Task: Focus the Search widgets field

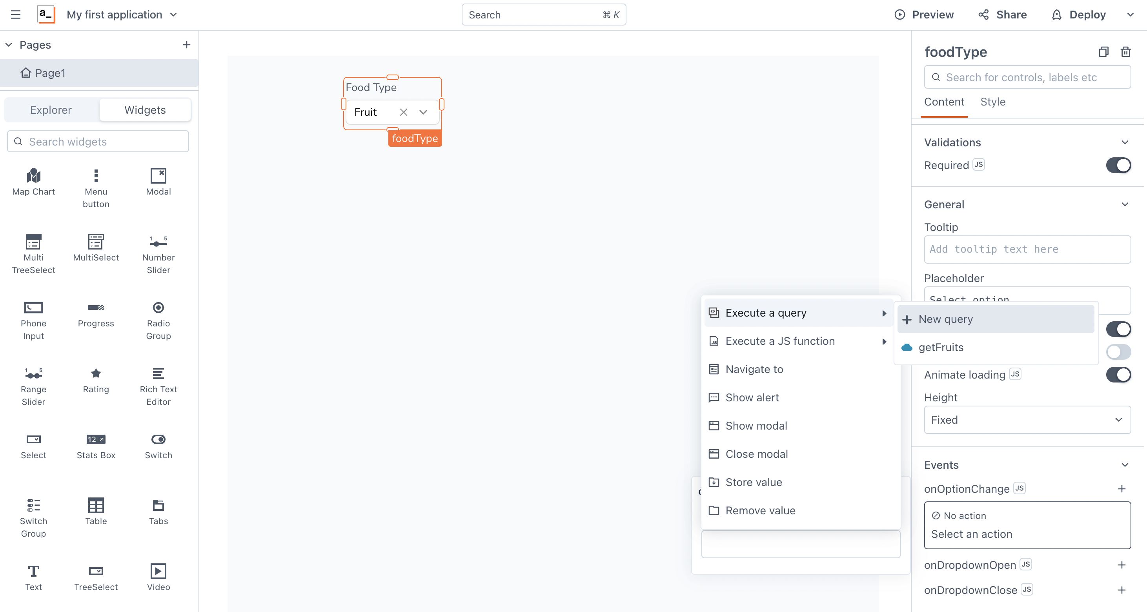Action: 98,142
